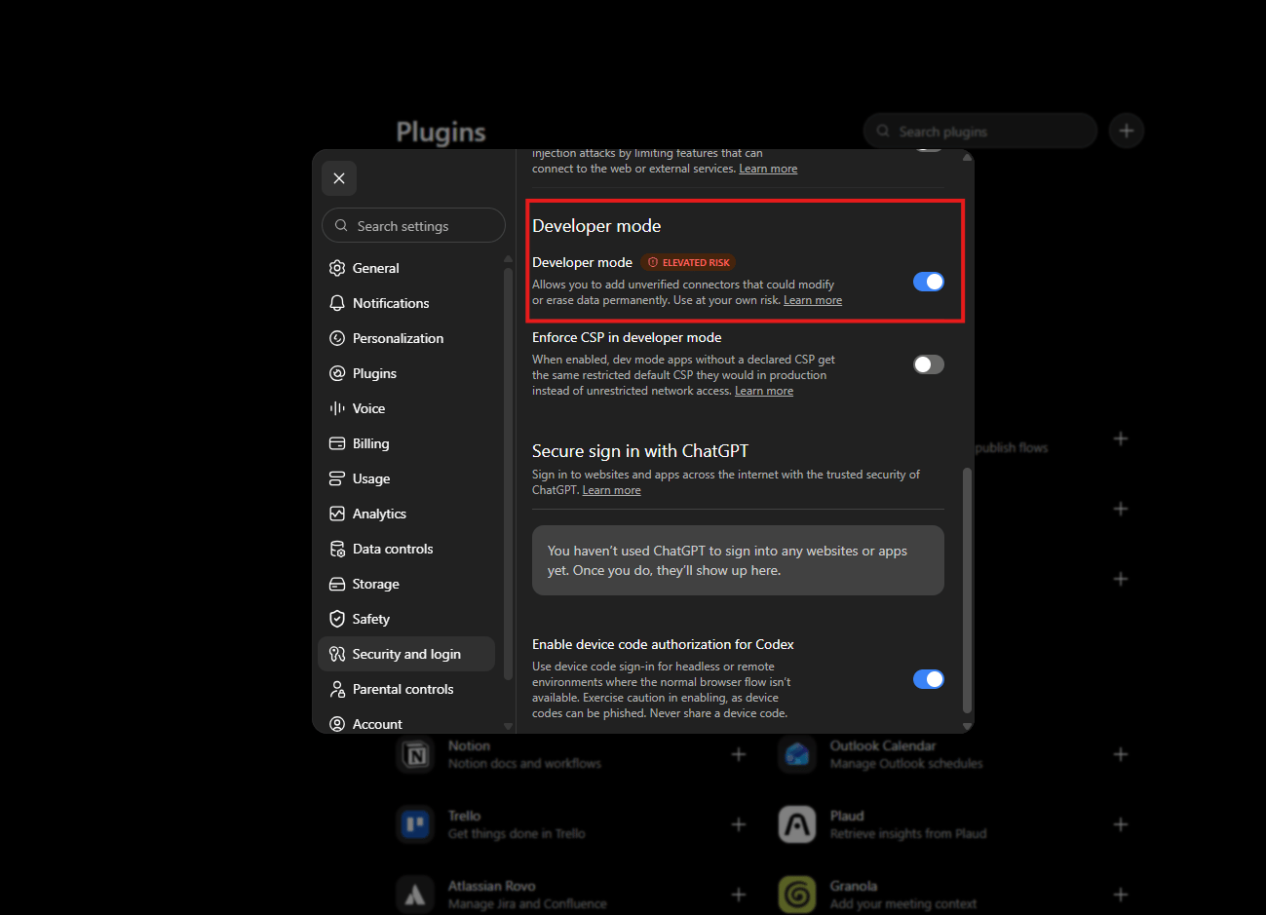Open Learn more link about injection attacks
The image size is (1266, 915).
tap(768, 169)
